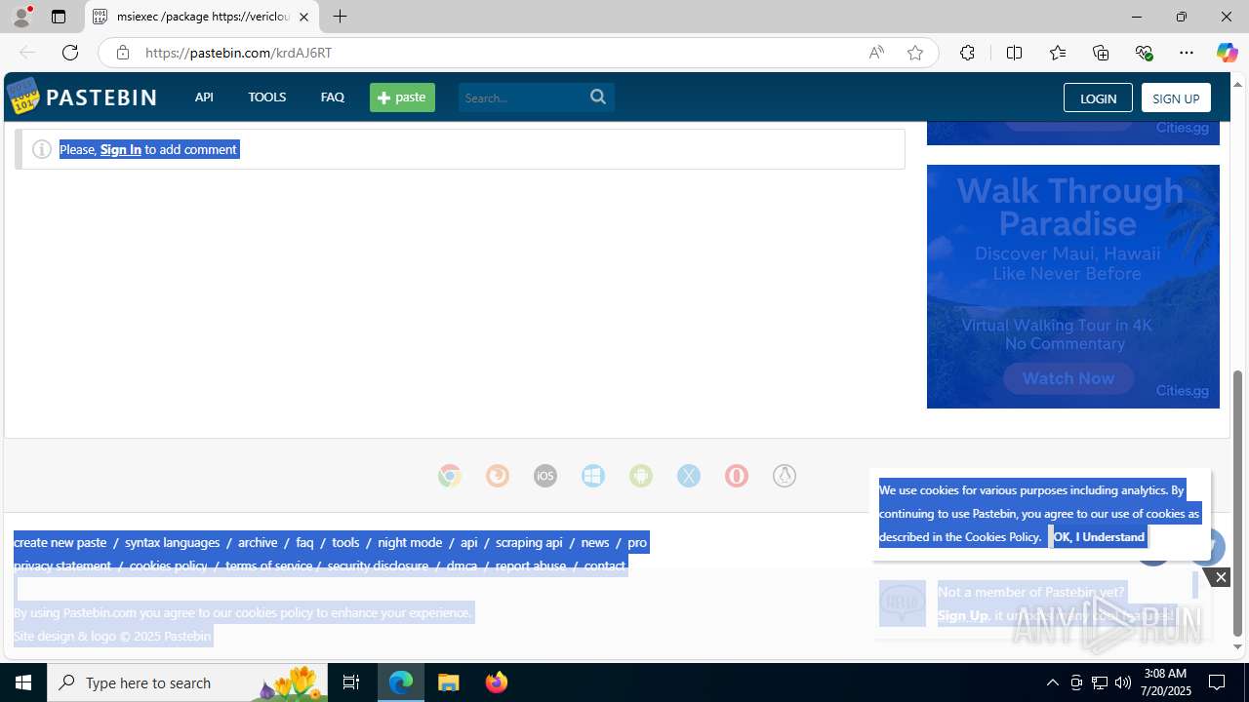Image resolution: width=1249 pixels, height=702 pixels.
Task: Click the address bar URL
Action: (x=238, y=53)
